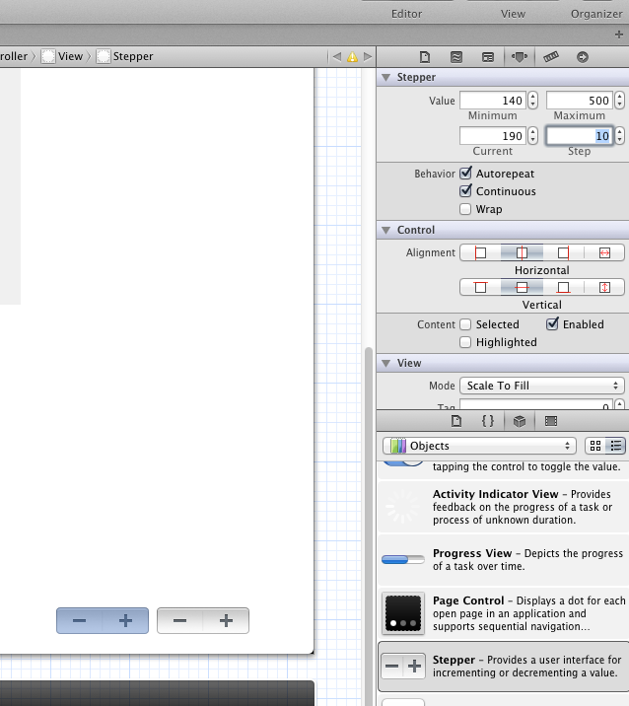Set horizontal alignment to left
The image size is (629, 706).
pos(480,252)
